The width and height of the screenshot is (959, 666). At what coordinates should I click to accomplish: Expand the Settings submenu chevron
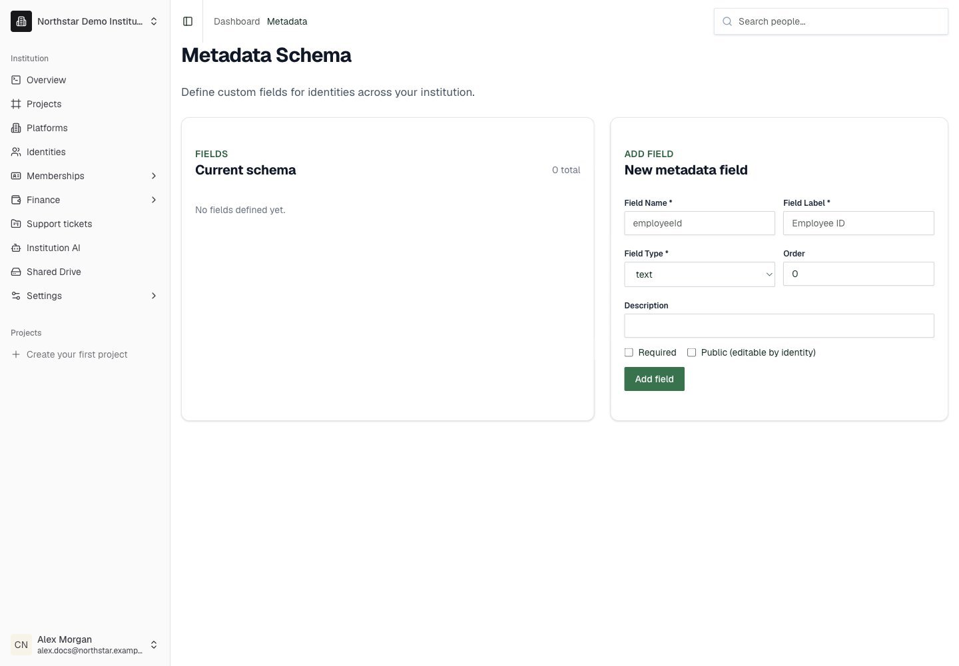coord(154,296)
